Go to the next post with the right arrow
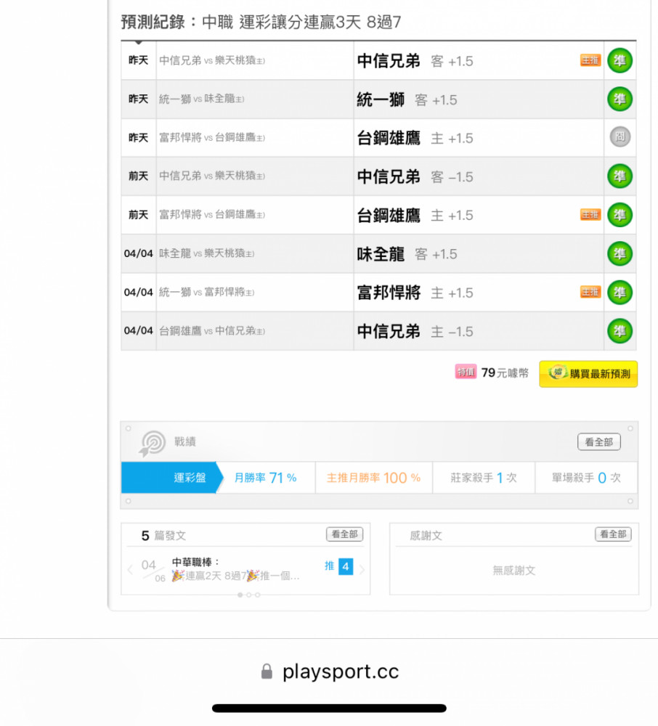658x726 pixels. coord(362,569)
